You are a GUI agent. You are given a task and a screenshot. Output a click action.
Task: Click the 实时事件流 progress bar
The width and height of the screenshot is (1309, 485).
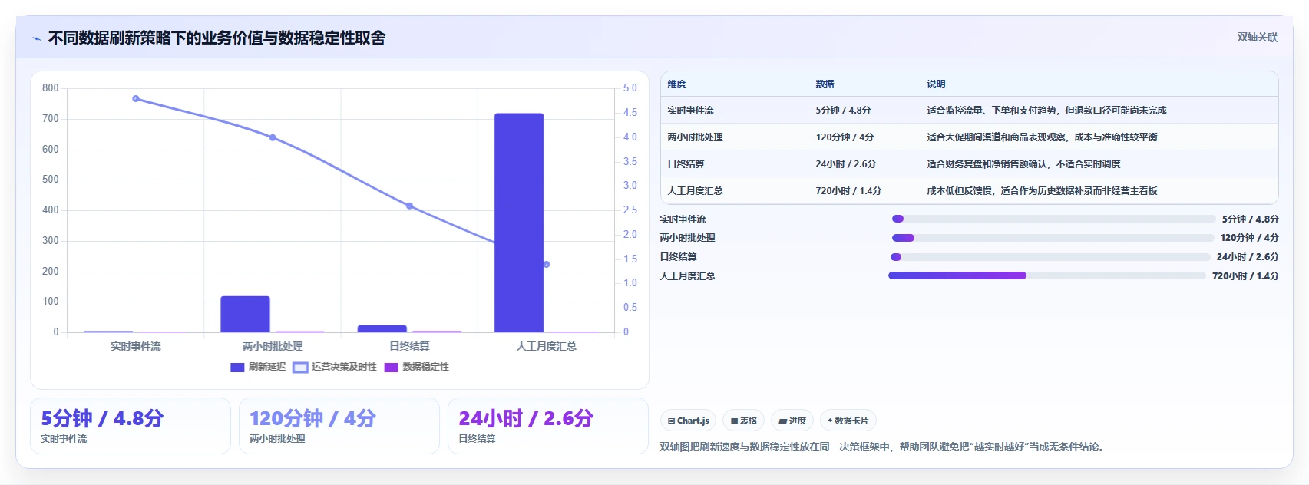point(1053,219)
